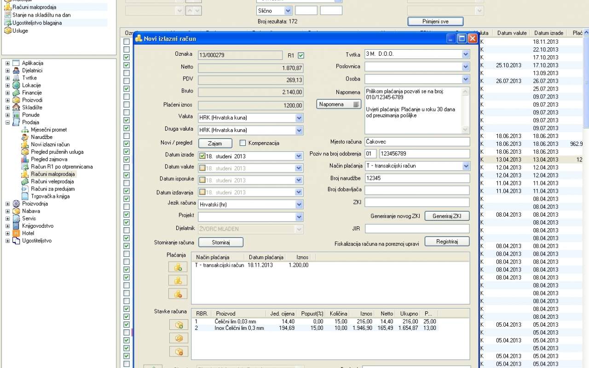Viewport: 589px width, 368px height.
Task: Toggle the R1 checkbox
Action: click(301, 56)
